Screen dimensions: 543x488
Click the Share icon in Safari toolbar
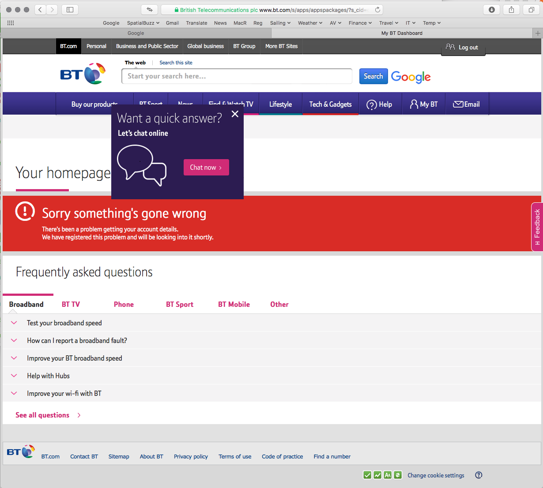[511, 9]
